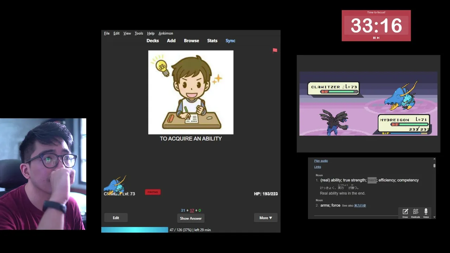Click the red learning count 17
This screenshot has height=253, width=450.
click(x=192, y=210)
